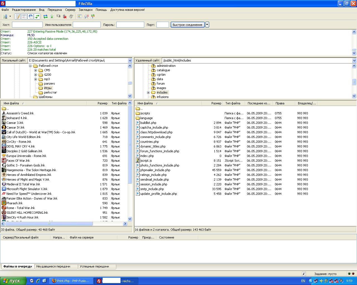357x285 pixels.
Task: Click the Пароль input field
Action: pyautogui.click(x=130, y=25)
